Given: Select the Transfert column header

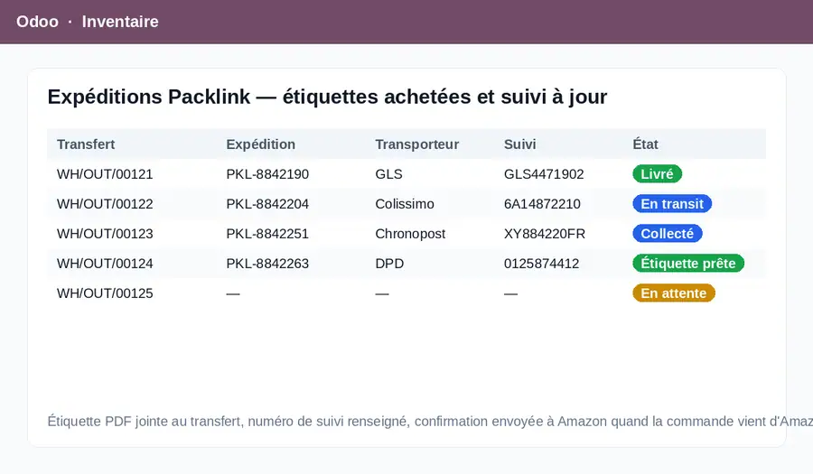Looking at the screenshot, I should 86,144.
